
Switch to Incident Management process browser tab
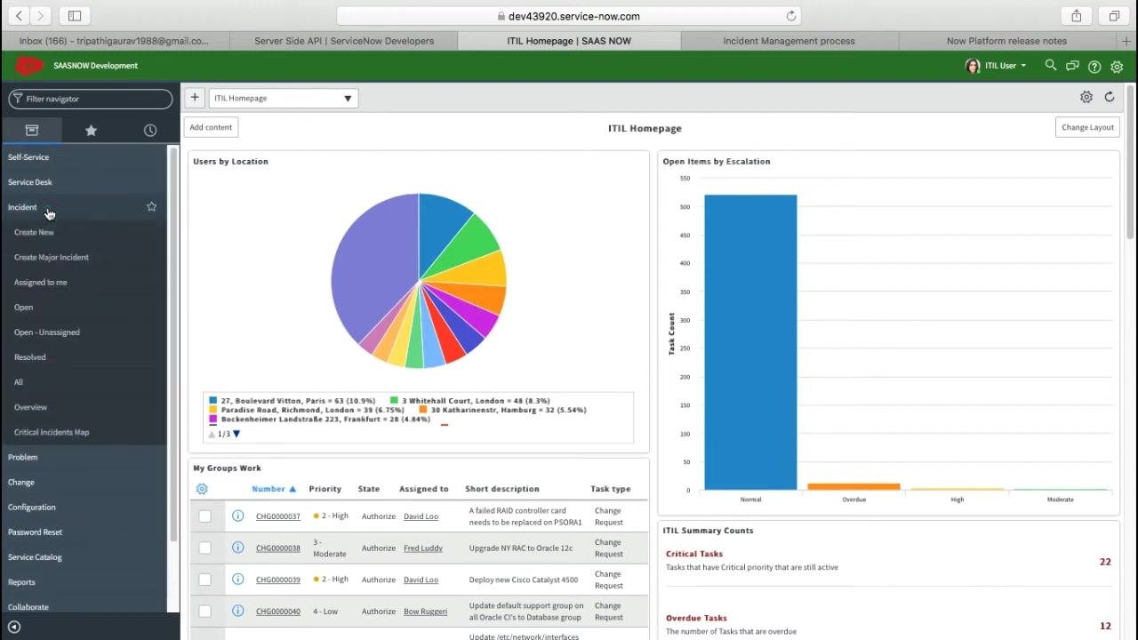pyautogui.click(x=789, y=41)
